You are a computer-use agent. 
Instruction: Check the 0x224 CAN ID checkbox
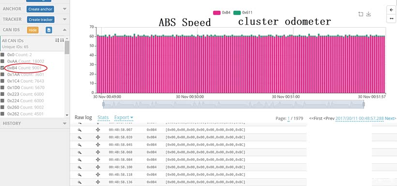[2, 101]
